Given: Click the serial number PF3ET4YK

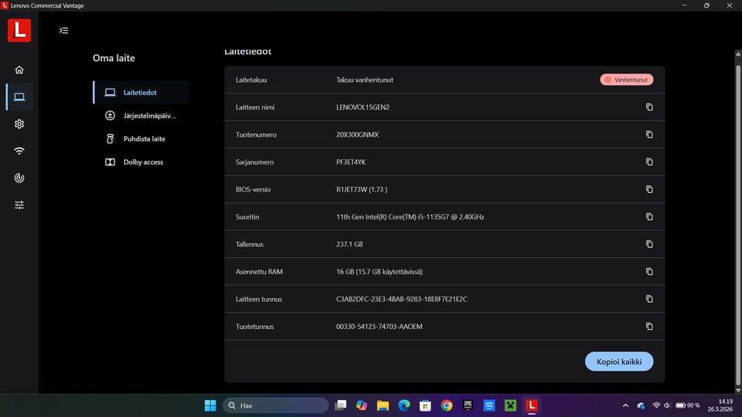Looking at the screenshot, I should tap(351, 162).
